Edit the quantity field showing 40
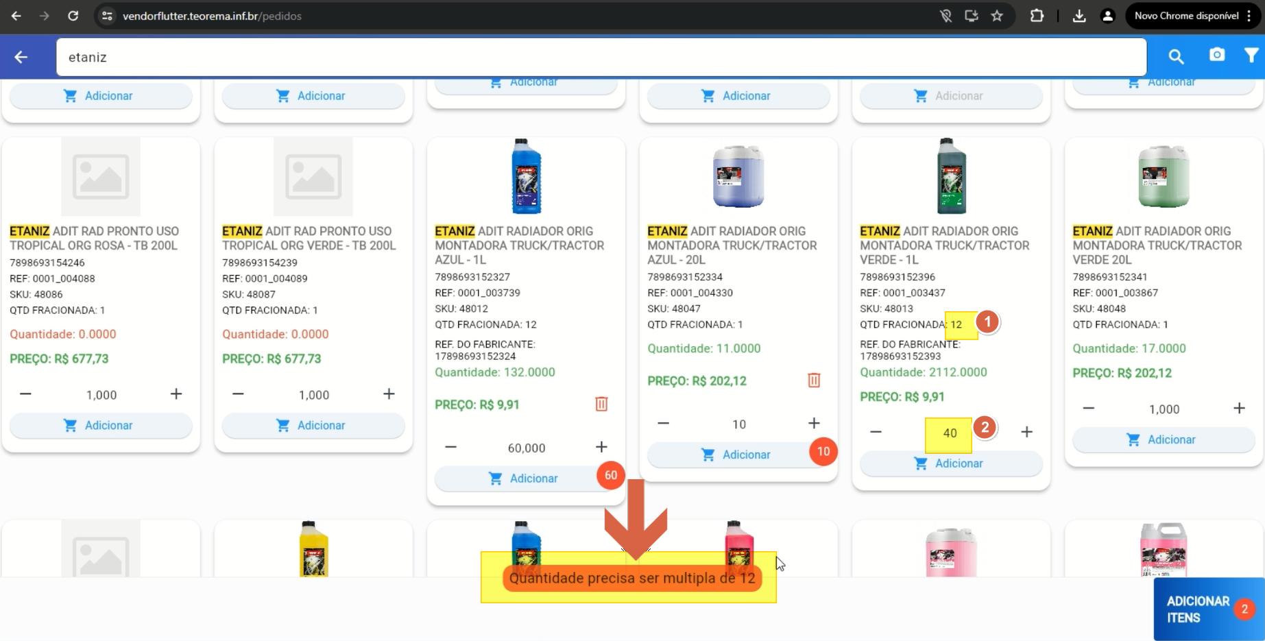The image size is (1265, 641). [949, 433]
